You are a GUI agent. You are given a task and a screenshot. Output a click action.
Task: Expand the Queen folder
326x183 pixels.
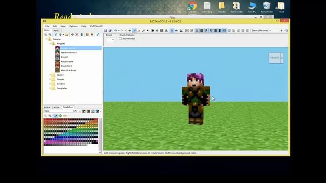click(x=50, y=75)
